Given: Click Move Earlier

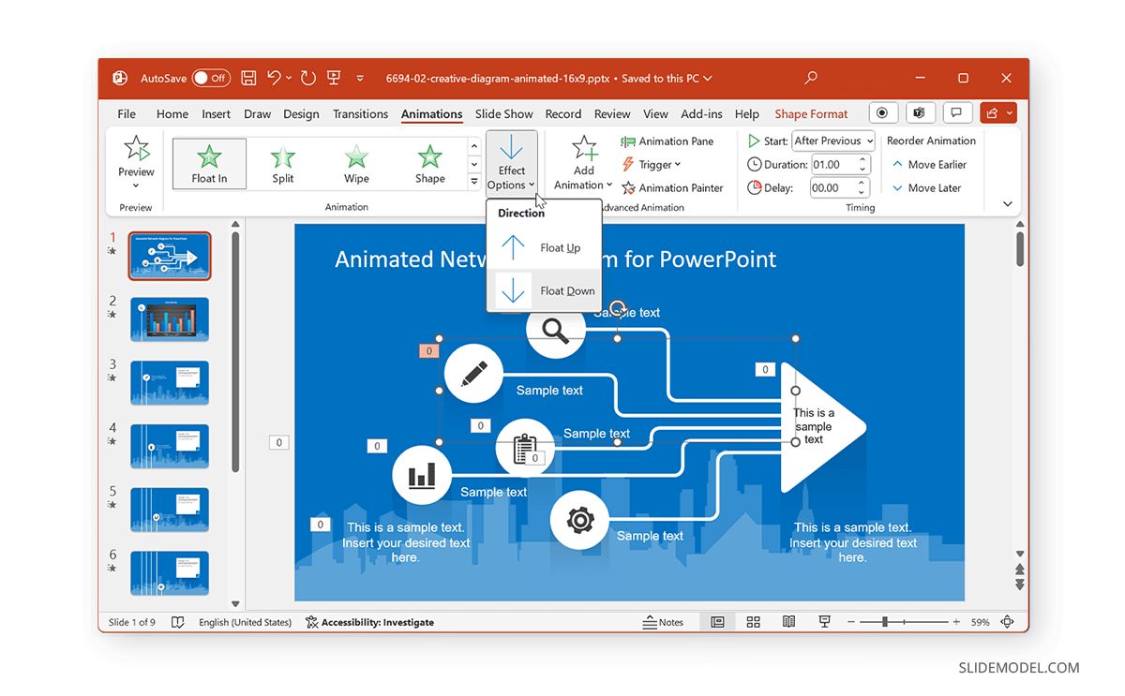Looking at the screenshot, I should 929,165.
